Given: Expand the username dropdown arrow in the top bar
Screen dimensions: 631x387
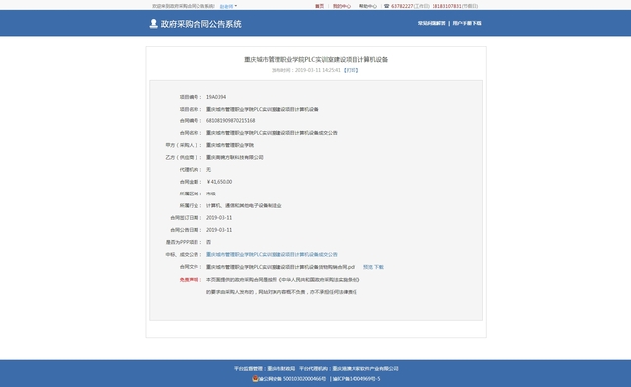Looking at the screenshot, I should pos(236,6).
